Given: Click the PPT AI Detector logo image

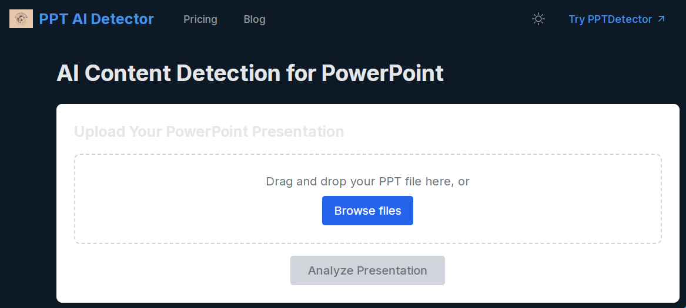Looking at the screenshot, I should coord(21,19).
